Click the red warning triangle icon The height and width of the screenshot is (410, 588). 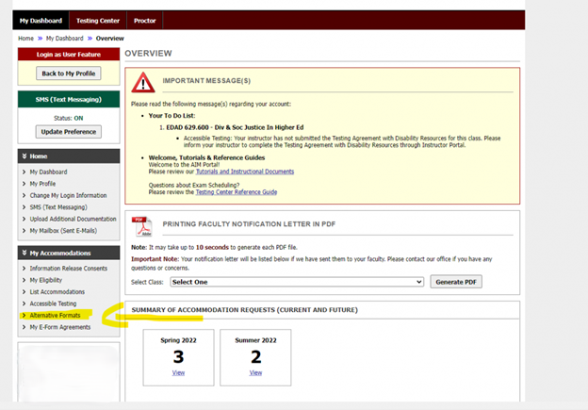[x=142, y=81]
